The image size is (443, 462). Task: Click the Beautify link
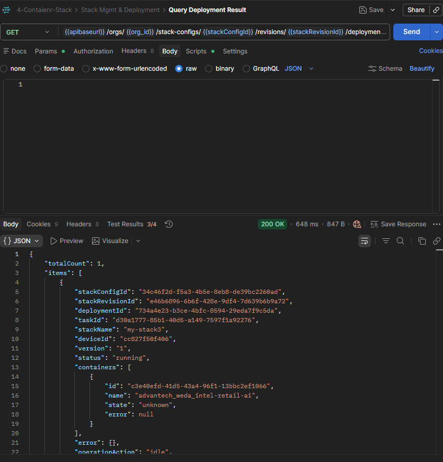coord(422,68)
